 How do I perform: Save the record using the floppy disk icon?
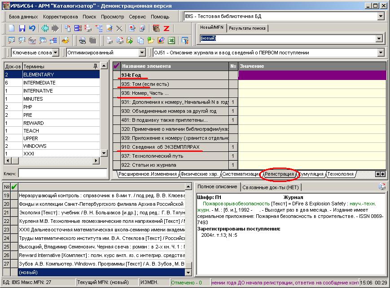[22, 28]
